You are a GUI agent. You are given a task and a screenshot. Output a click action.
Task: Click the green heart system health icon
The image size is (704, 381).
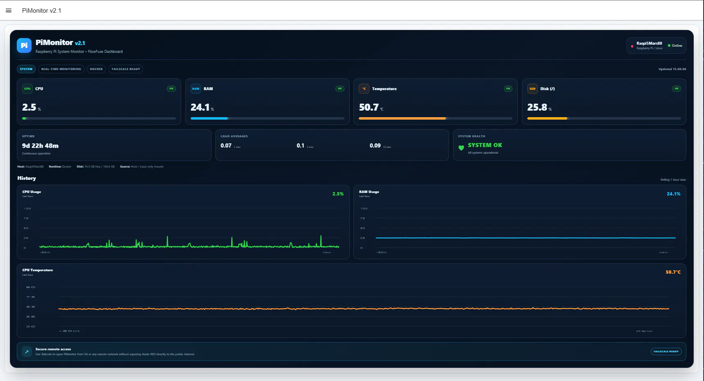pyautogui.click(x=461, y=148)
